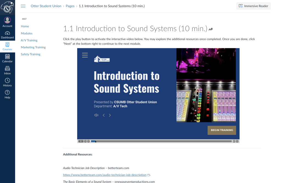
Task: Open the hamburger menu inside the training slide
Action: click(85, 55)
